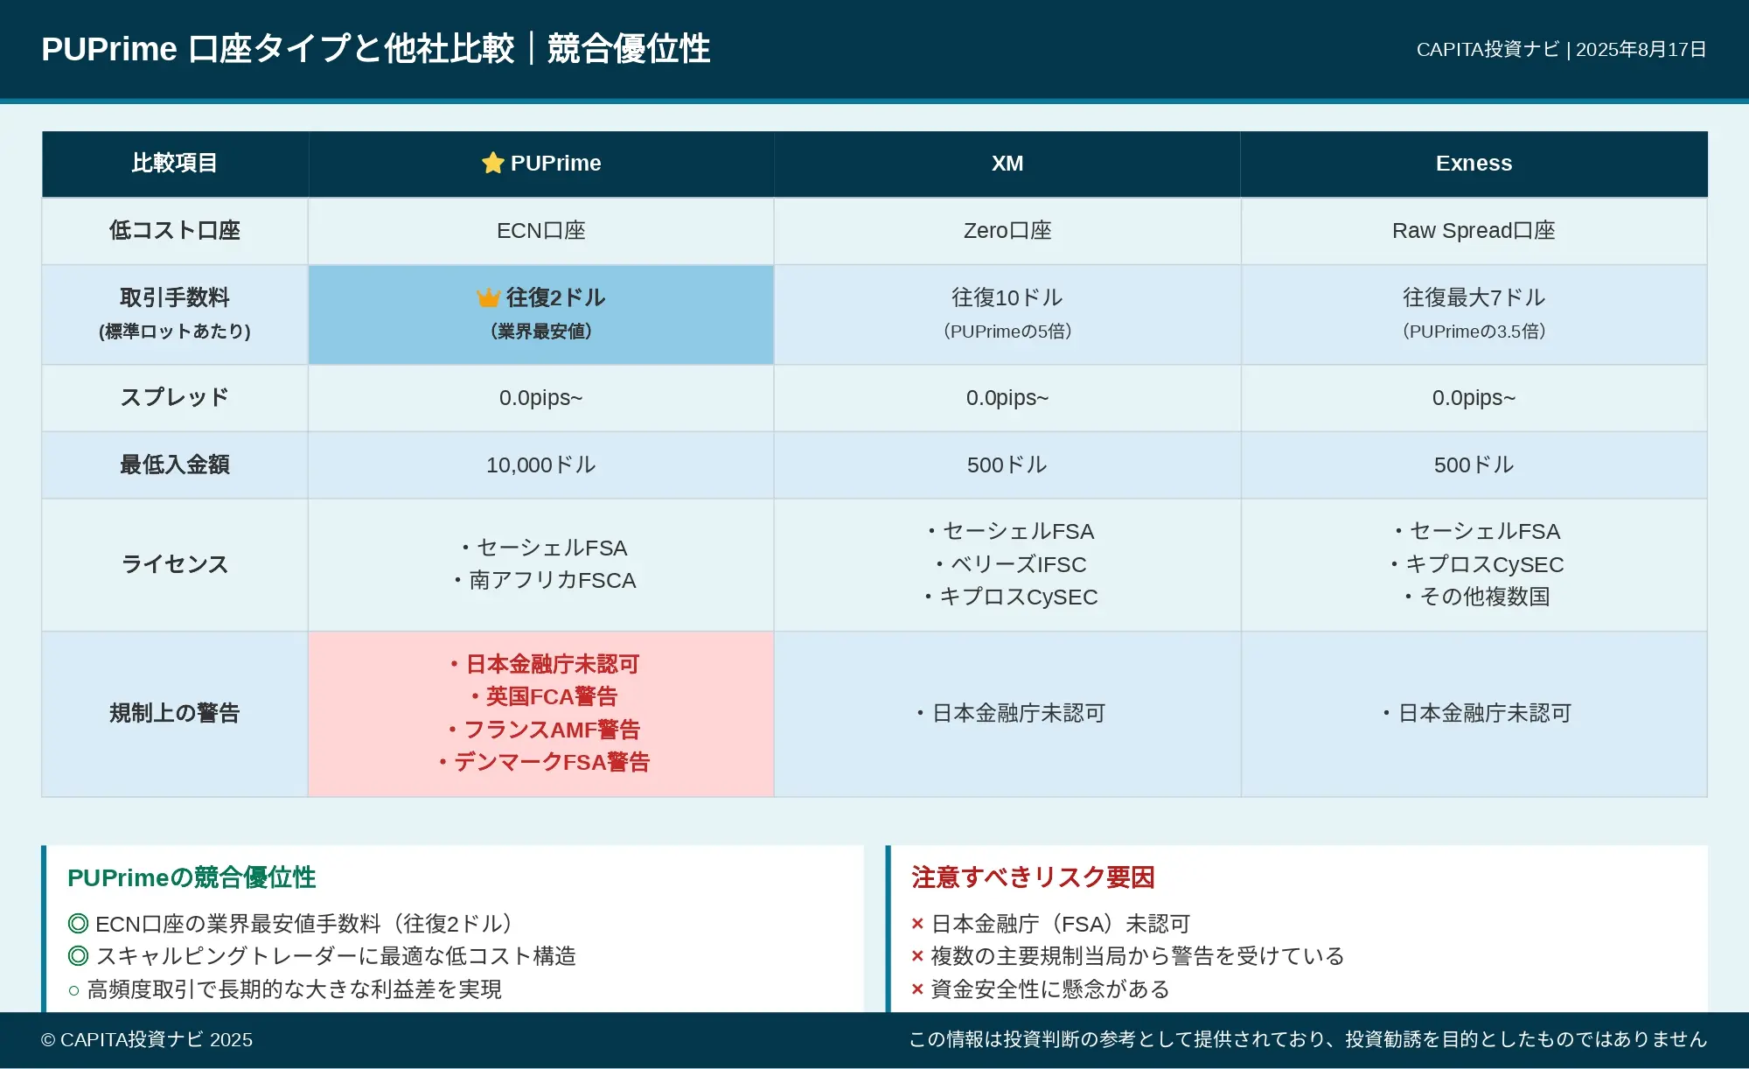Click the 英国FCA警告 warning text
Viewport: 1749px width, 1069px height.
tap(544, 697)
